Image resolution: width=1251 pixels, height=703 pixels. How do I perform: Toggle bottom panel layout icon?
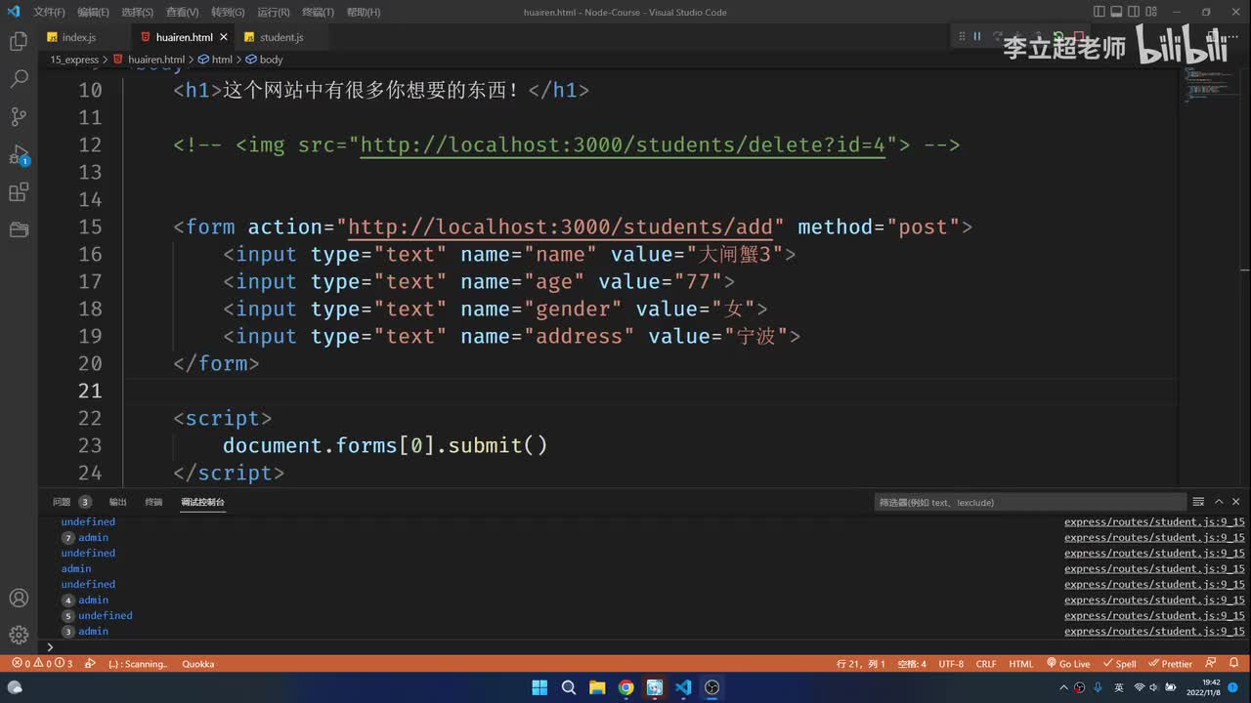pos(1117,12)
